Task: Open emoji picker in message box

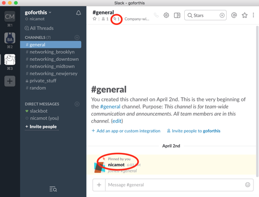Action: 247,185
